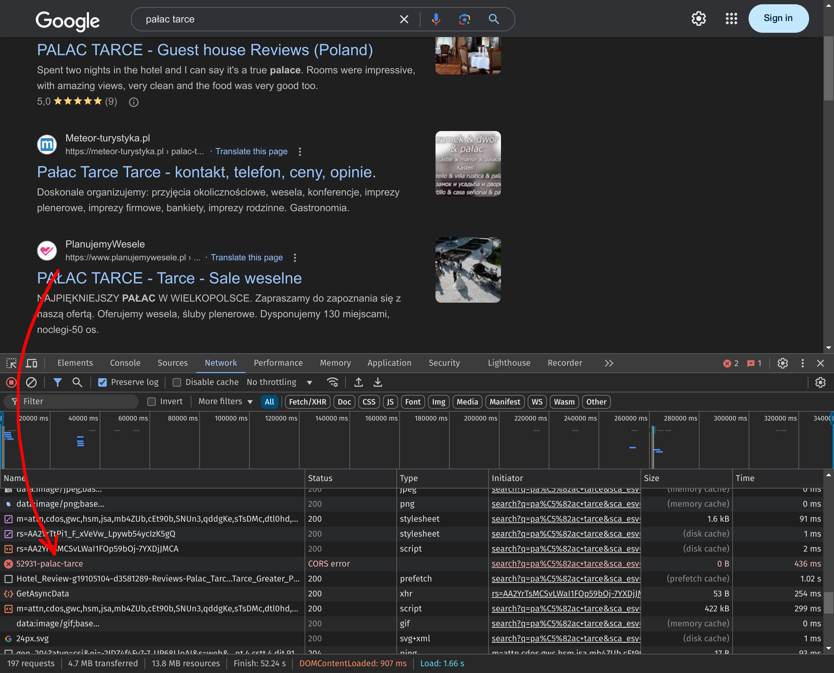Image resolution: width=834 pixels, height=673 pixels.
Task: Toggle the device toolbar icon
Action: coord(31,363)
